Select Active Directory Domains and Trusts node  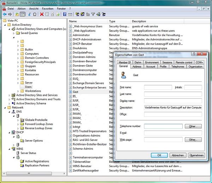[x=38, y=99]
